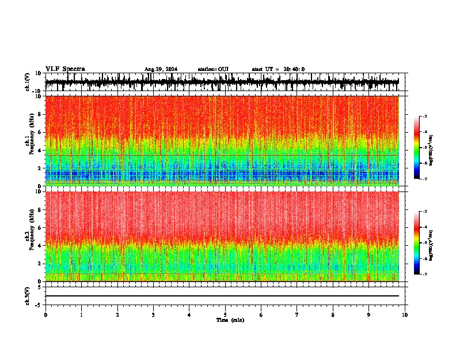Image resolution: width=456 pixels, height=353 pixels.
Task: Click the "-7" tick on ch.2 colorbar
Action: click(x=425, y=275)
